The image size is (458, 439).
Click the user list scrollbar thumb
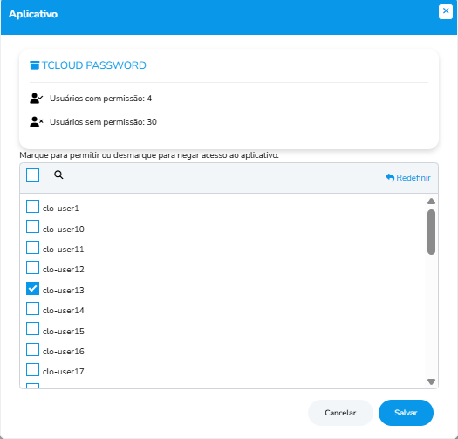coord(431,232)
